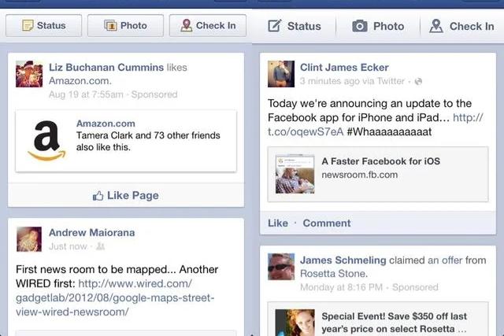504x336 pixels.
Task: Click the friends audience icon under Andrew Maiorana
Action: [101, 246]
